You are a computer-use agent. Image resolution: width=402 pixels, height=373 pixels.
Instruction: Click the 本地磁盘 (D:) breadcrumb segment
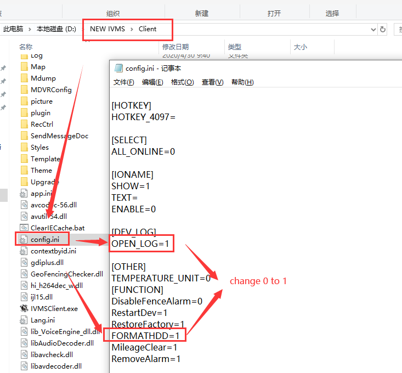pos(56,29)
